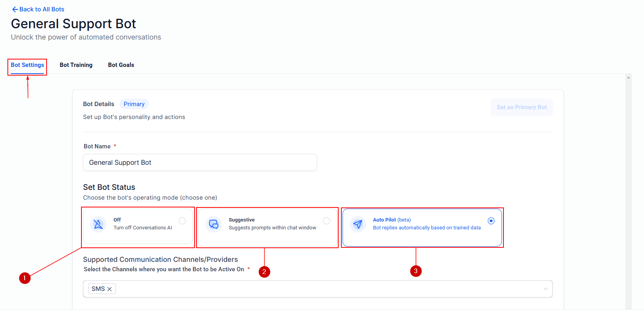
Task: Click the red annotation marker numbered 1
Action: point(25,278)
